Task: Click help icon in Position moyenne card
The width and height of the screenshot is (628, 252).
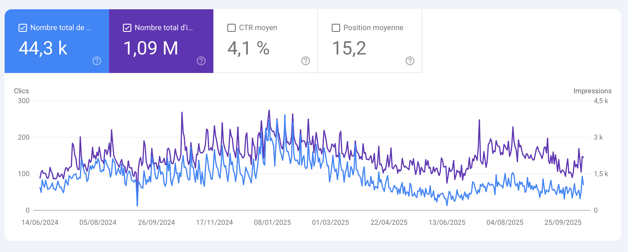Action: click(x=410, y=61)
